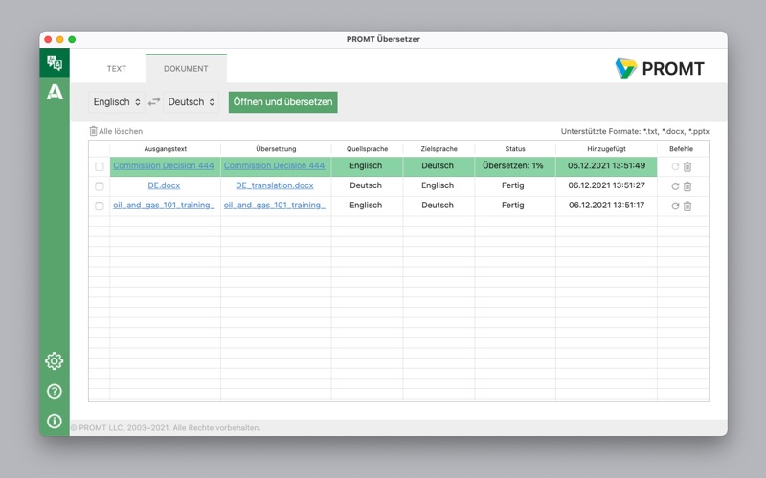Delete the Commission Decision 444 row
The height and width of the screenshot is (478, 766).
click(x=687, y=166)
